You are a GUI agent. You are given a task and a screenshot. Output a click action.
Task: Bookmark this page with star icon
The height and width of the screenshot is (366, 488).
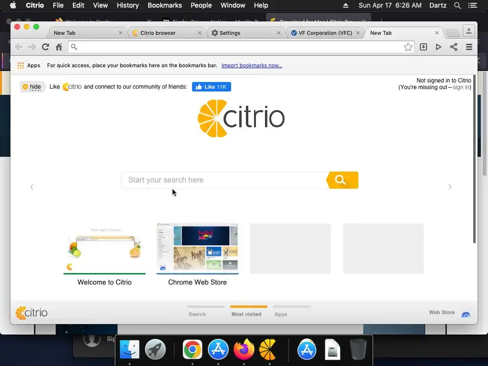click(x=408, y=47)
